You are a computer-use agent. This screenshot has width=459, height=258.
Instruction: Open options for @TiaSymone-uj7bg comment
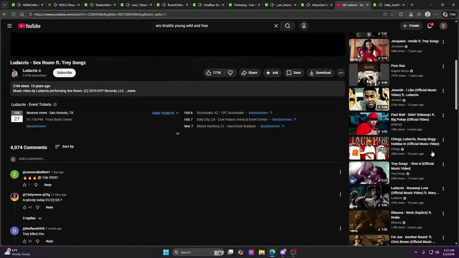pyautogui.click(x=340, y=195)
